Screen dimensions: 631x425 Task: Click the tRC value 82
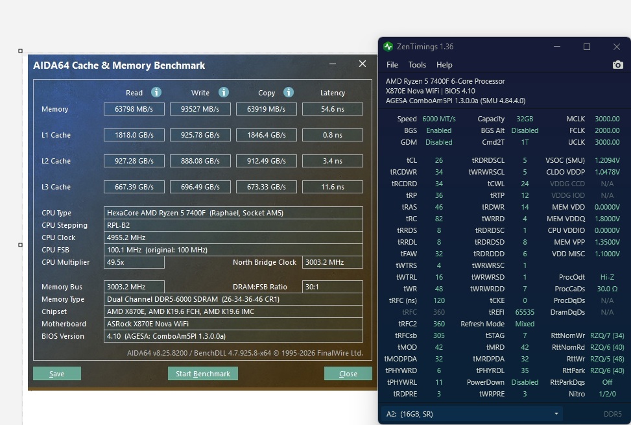(438, 219)
